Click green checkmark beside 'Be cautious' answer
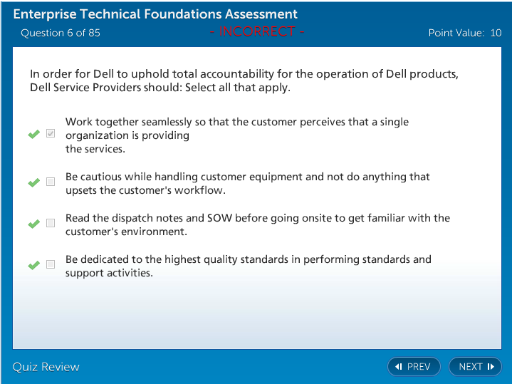 (33, 182)
